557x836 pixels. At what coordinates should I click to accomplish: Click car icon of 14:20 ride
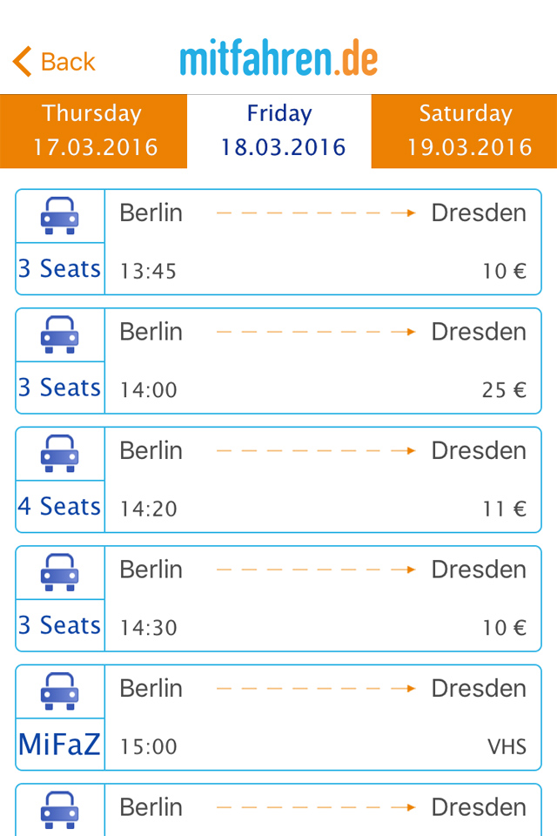coord(60,453)
